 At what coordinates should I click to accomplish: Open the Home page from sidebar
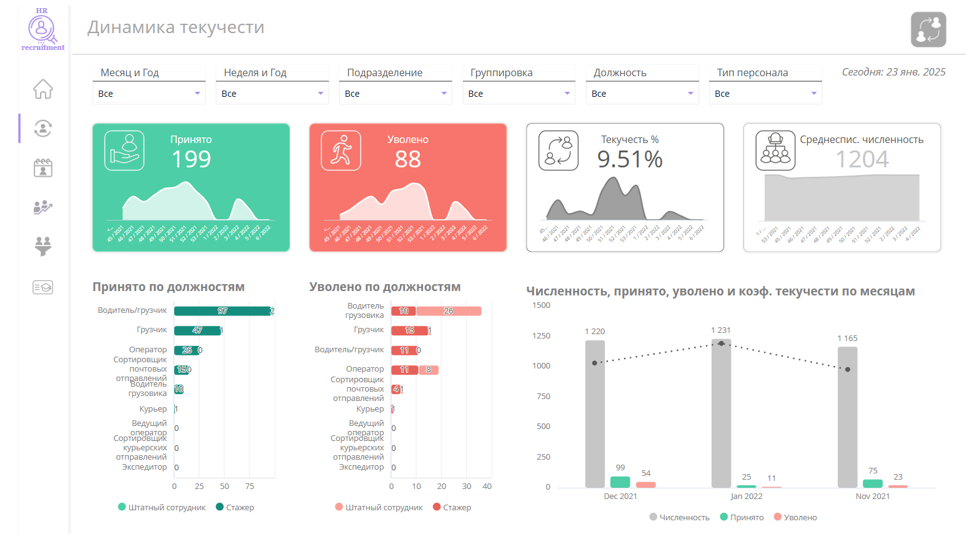pyautogui.click(x=43, y=89)
